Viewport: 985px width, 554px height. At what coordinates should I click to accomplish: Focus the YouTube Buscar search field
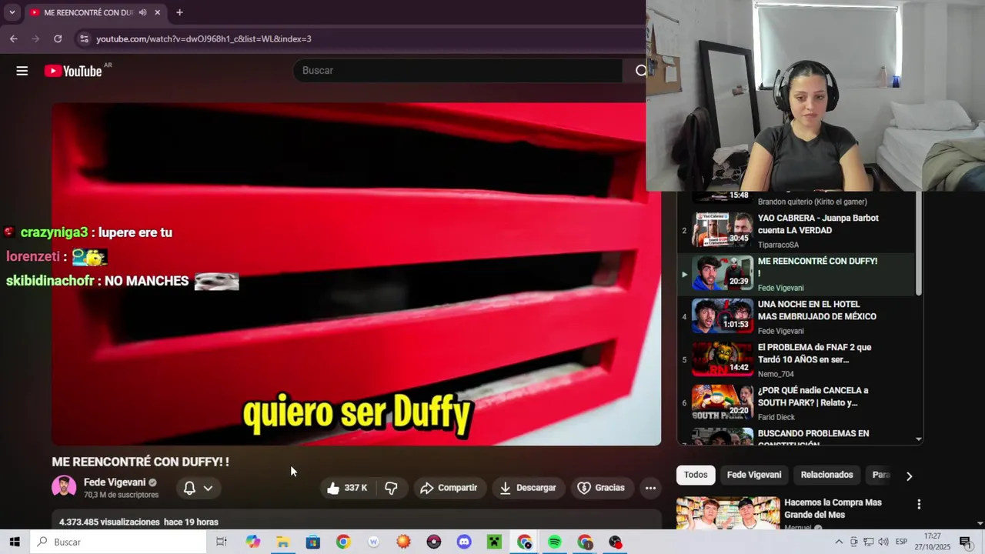click(458, 71)
